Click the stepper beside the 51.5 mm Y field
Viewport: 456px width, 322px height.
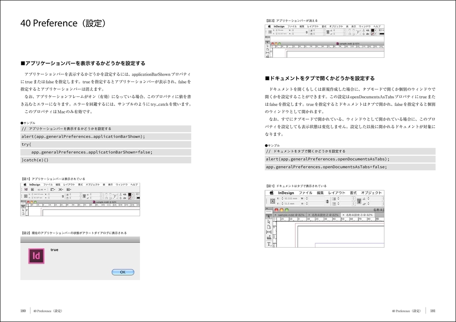coord(282,204)
